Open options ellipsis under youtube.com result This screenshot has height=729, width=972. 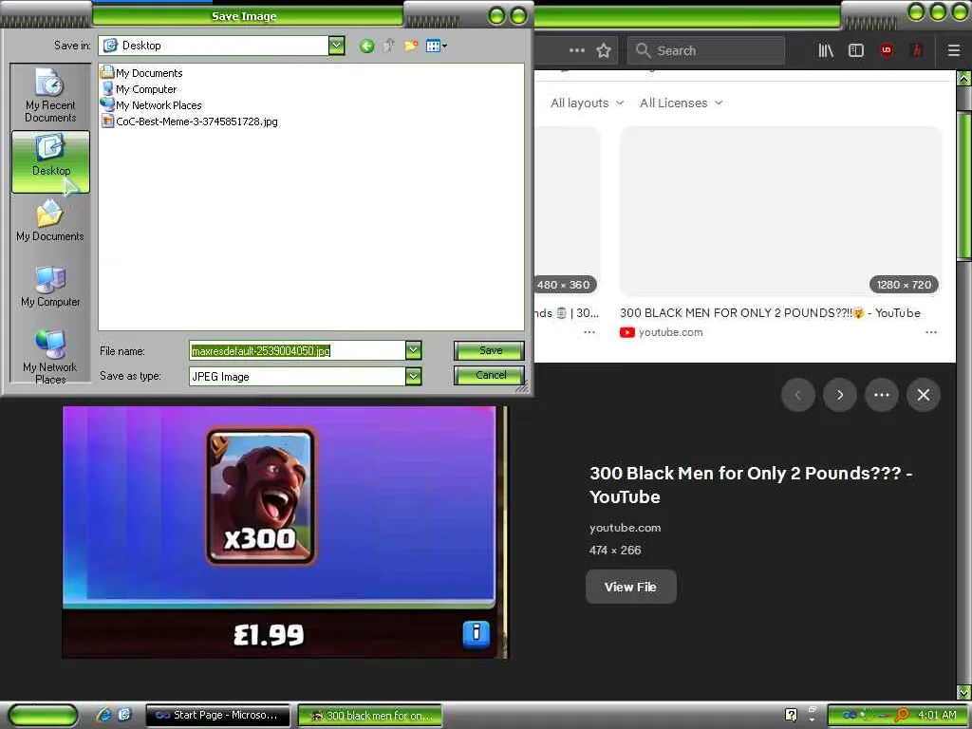click(x=930, y=332)
